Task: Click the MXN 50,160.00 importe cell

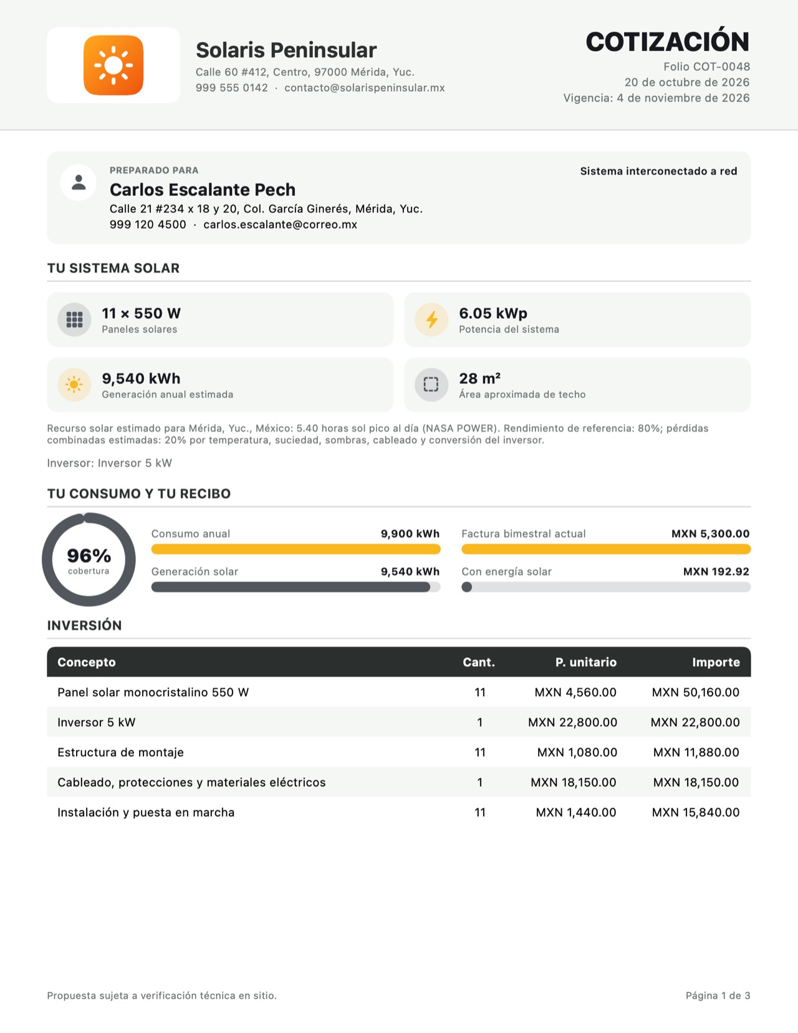Action: [x=696, y=692]
